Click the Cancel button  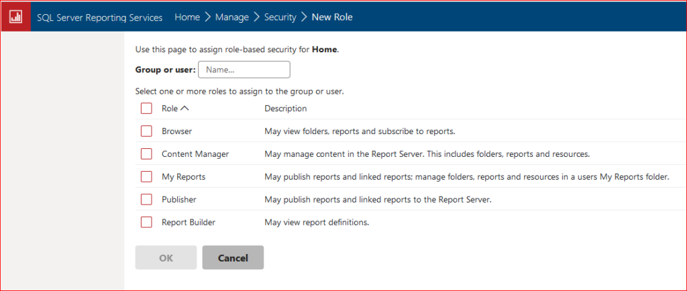(x=233, y=258)
